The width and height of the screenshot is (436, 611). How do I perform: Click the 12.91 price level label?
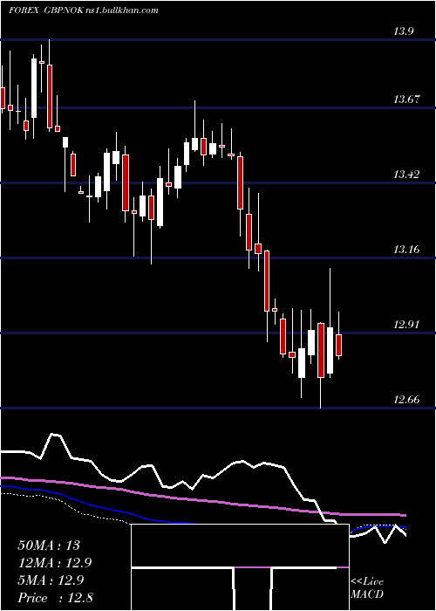click(406, 325)
